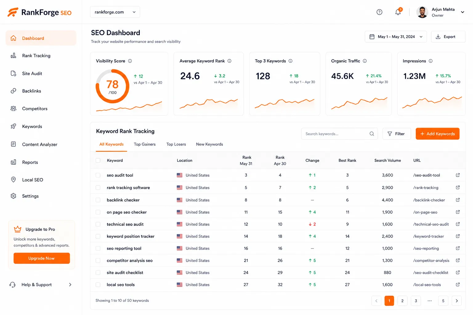
Task: Check the box for seo audit tool
Action: [x=98, y=175]
